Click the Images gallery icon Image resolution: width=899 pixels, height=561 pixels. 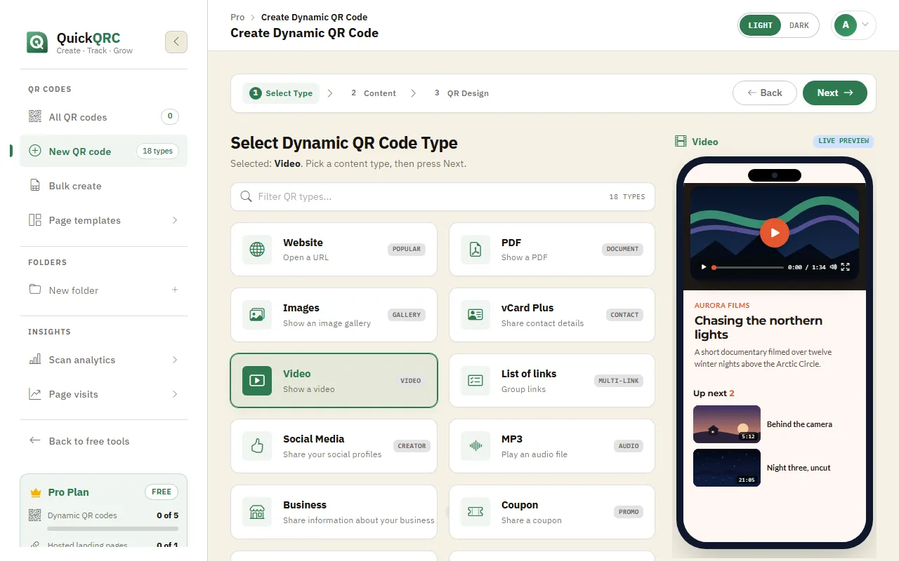(257, 315)
